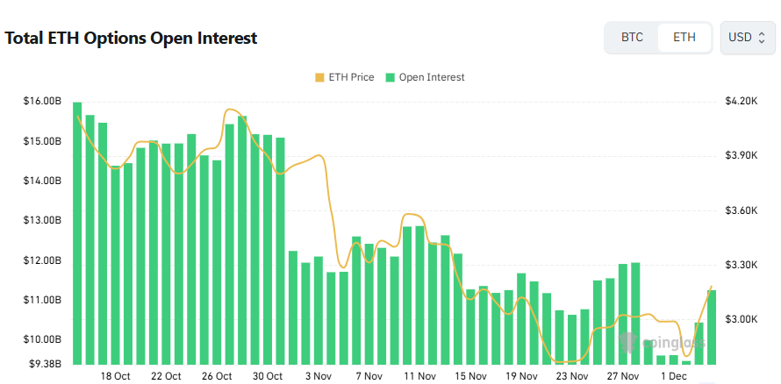Click the bar above the 18 Oct label
This screenshot has width=781, height=384.
[115, 265]
